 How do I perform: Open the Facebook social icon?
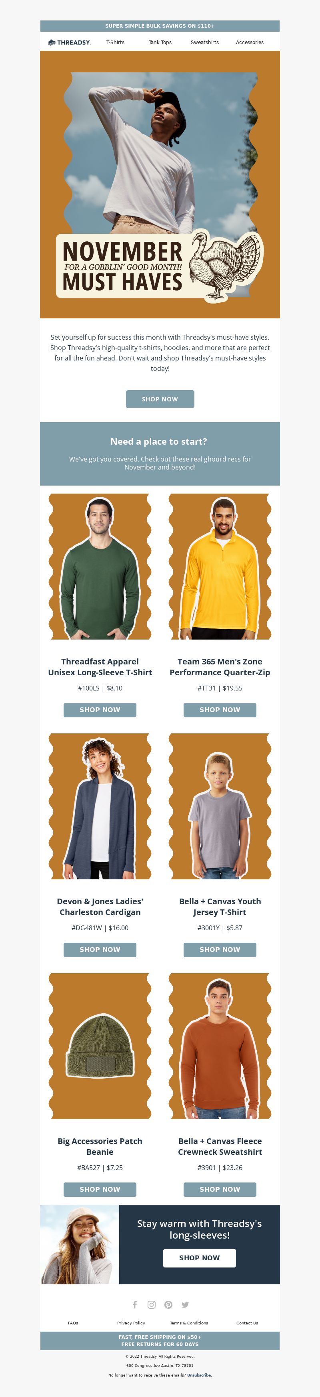(x=134, y=1304)
